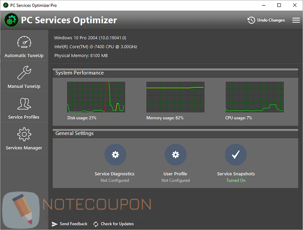Click the Windows 10 Pro 2004 version text
Image resolution: width=303 pixels, height=230 pixels.
point(90,38)
